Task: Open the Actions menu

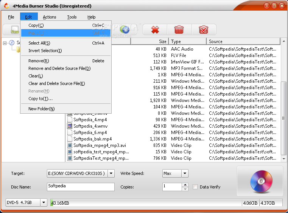Action: tap(50, 17)
